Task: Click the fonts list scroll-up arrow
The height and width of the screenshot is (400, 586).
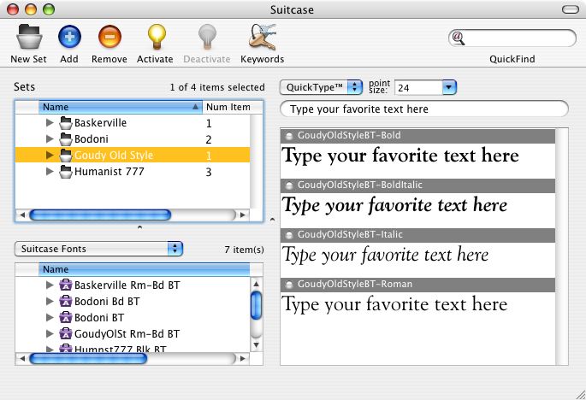Action: point(256,284)
